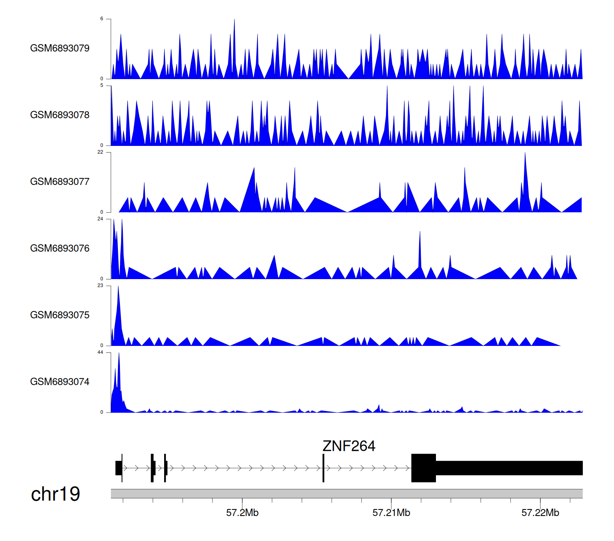Select the GSM6893074 track label
Viewport: 614px width, 541px height.
click(60, 382)
